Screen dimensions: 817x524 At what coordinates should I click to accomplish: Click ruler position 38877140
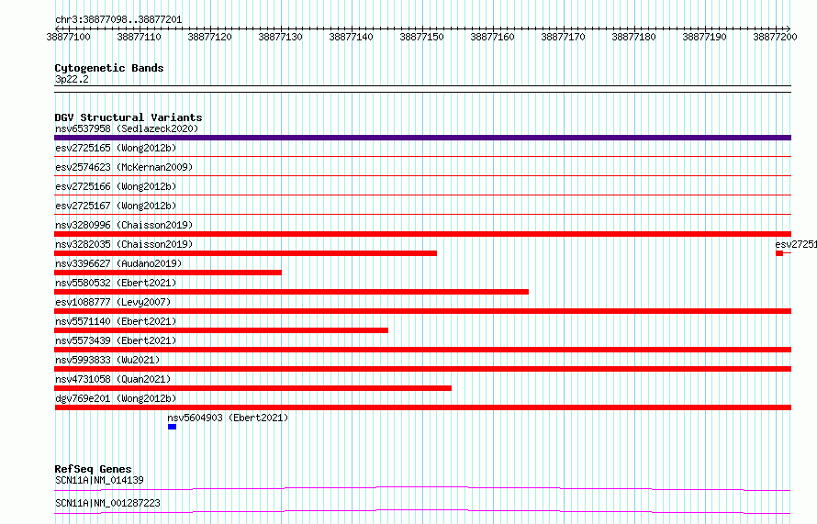[x=352, y=37]
